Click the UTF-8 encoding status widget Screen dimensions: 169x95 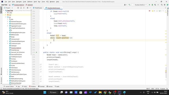coord(157,89)
